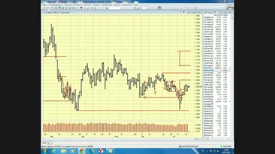Open the Отчеты menu

(117, 5)
